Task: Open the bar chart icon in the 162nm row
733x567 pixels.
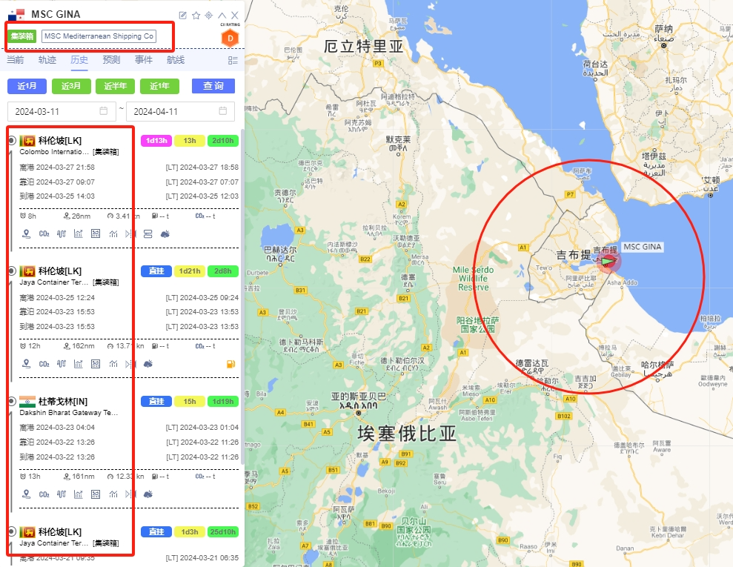Action: 78,364
